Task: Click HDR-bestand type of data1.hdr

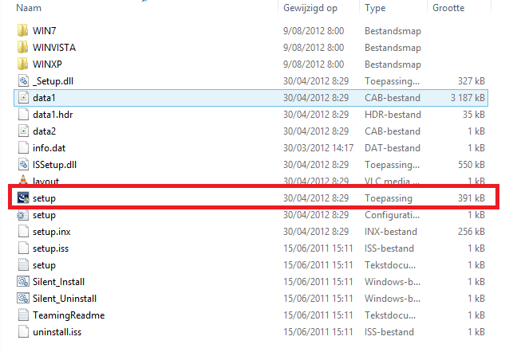Action: click(x=393, y=115)
